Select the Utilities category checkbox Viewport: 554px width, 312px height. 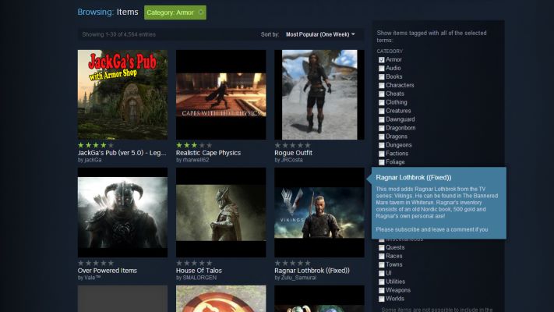tap(381, 282)
